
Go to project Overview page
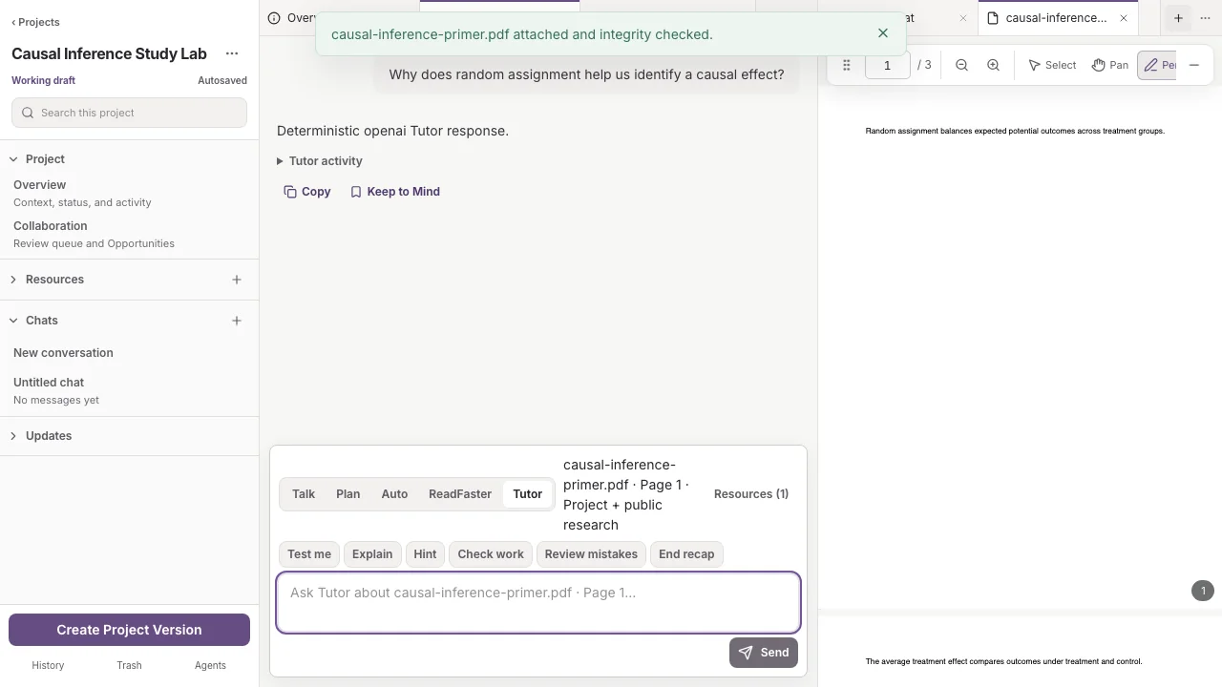(x=129, y=193)
